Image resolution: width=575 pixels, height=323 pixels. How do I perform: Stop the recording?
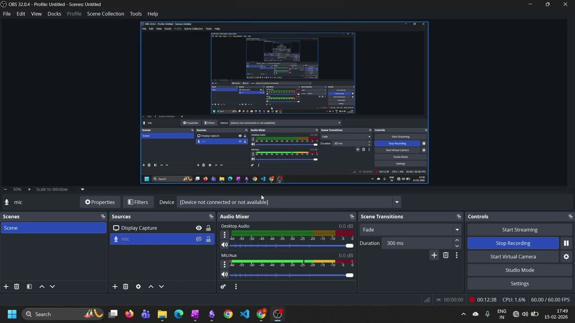point(513,243)
